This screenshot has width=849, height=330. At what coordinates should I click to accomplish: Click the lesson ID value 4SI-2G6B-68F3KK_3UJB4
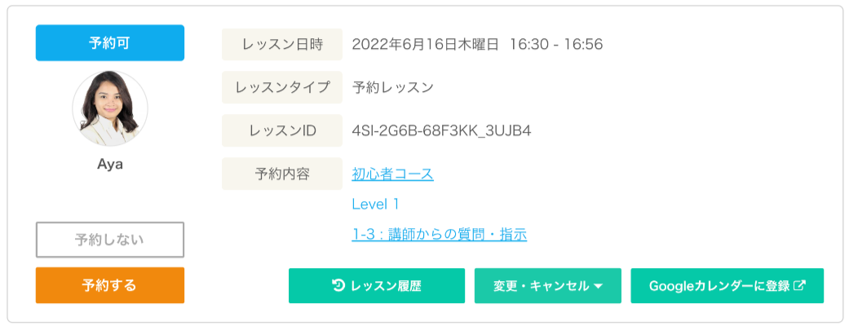[441, 130]
